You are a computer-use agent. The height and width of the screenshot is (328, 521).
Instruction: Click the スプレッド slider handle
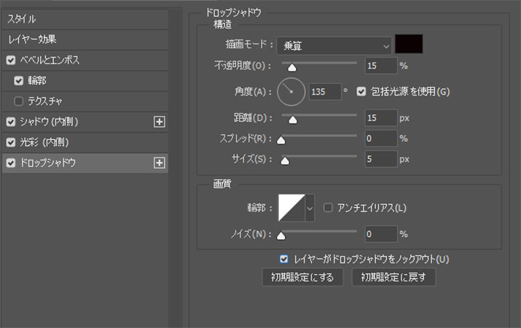[x=281, y=141]
